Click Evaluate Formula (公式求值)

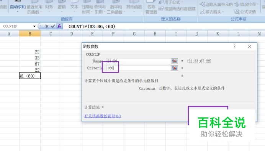(245, 12)
